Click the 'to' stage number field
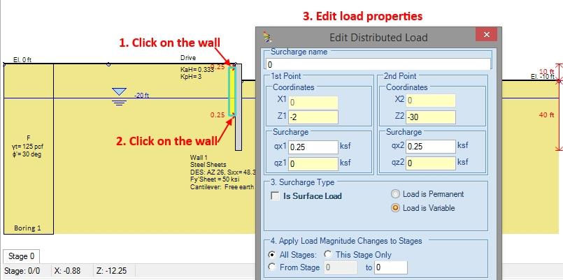The image size is (563, 280). point(391,267)
